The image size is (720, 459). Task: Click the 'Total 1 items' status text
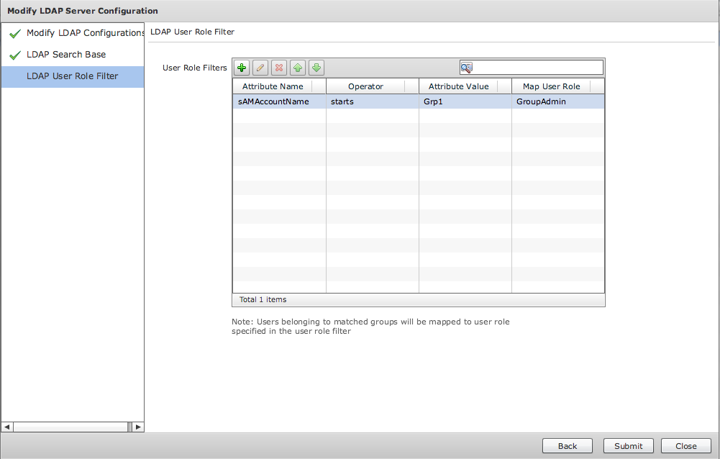click(263, 299)
